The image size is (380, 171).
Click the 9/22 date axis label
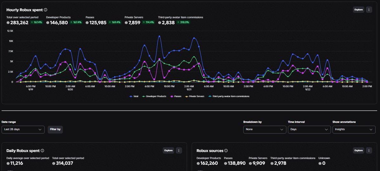[x=307, y=89]
